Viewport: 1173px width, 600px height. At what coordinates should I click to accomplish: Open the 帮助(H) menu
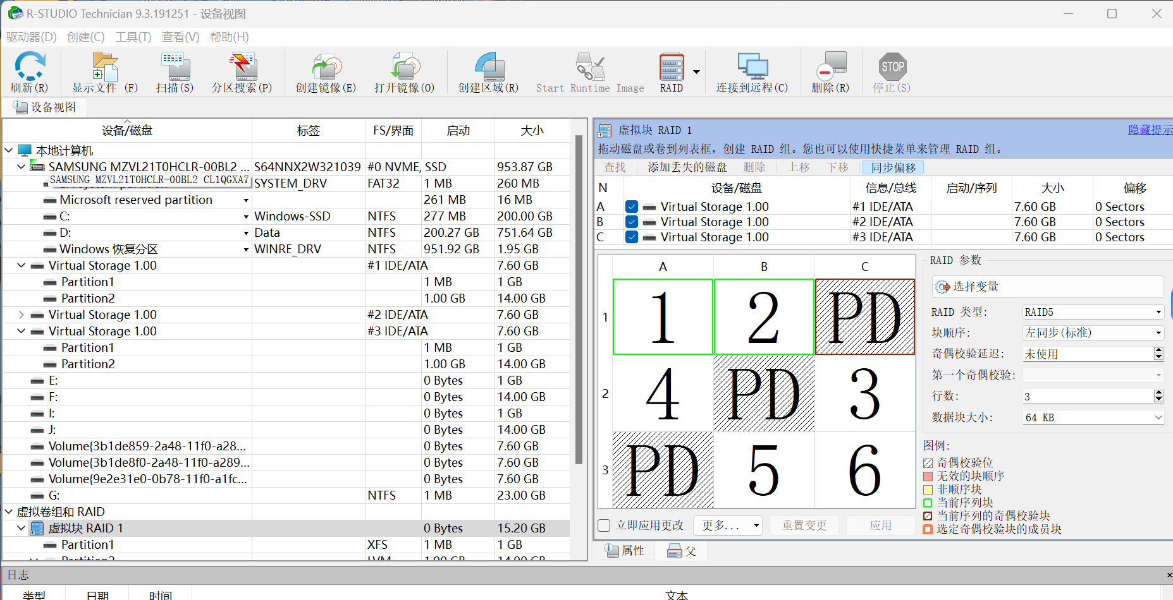[x=230, y=37]
